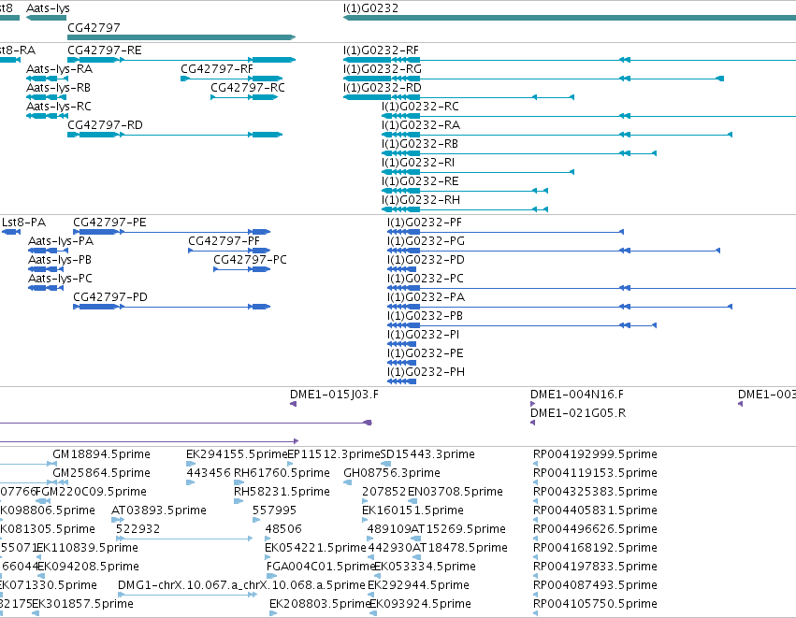
Task: Open EST EK110839.5prime
Action: (x=87, y=548)
